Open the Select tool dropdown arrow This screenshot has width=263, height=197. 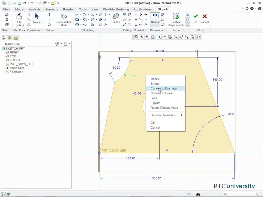pyautogui.click(x=42, y=22)
